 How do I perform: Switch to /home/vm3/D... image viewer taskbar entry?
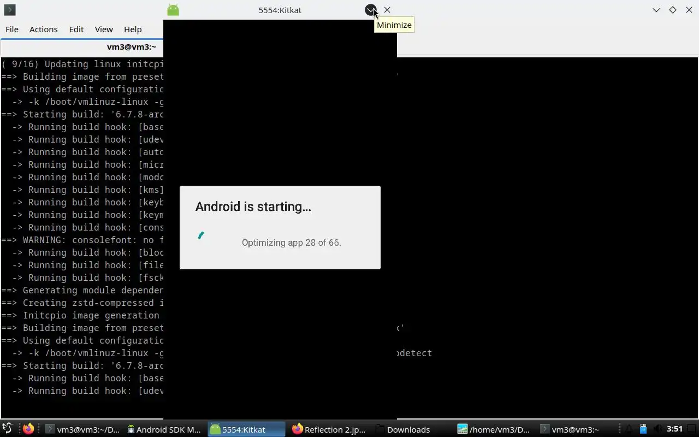pos(494,429)
